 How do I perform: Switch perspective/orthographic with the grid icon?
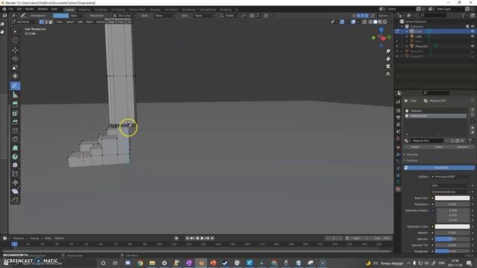click(x=388, y=74)
